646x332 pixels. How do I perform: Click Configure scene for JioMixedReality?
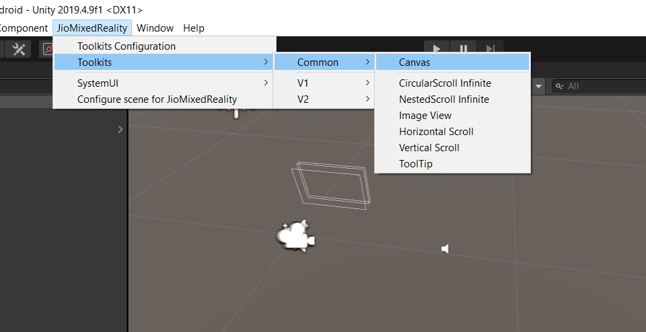(x=157, y=99)
